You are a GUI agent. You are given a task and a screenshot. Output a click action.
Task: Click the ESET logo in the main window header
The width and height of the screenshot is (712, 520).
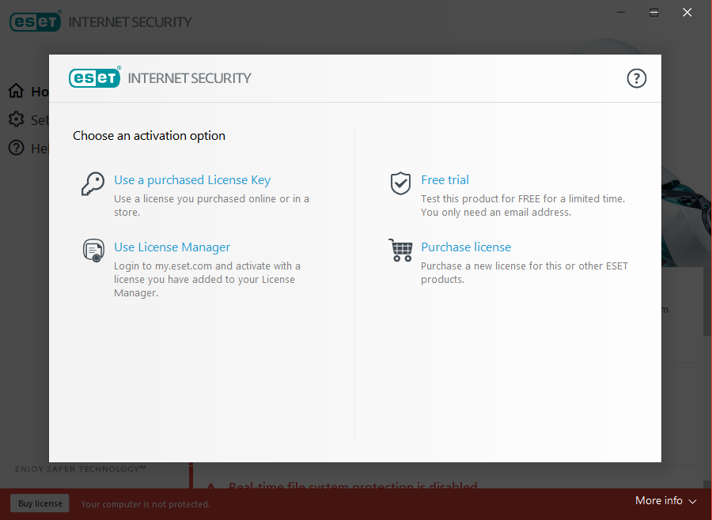[36, 21]
